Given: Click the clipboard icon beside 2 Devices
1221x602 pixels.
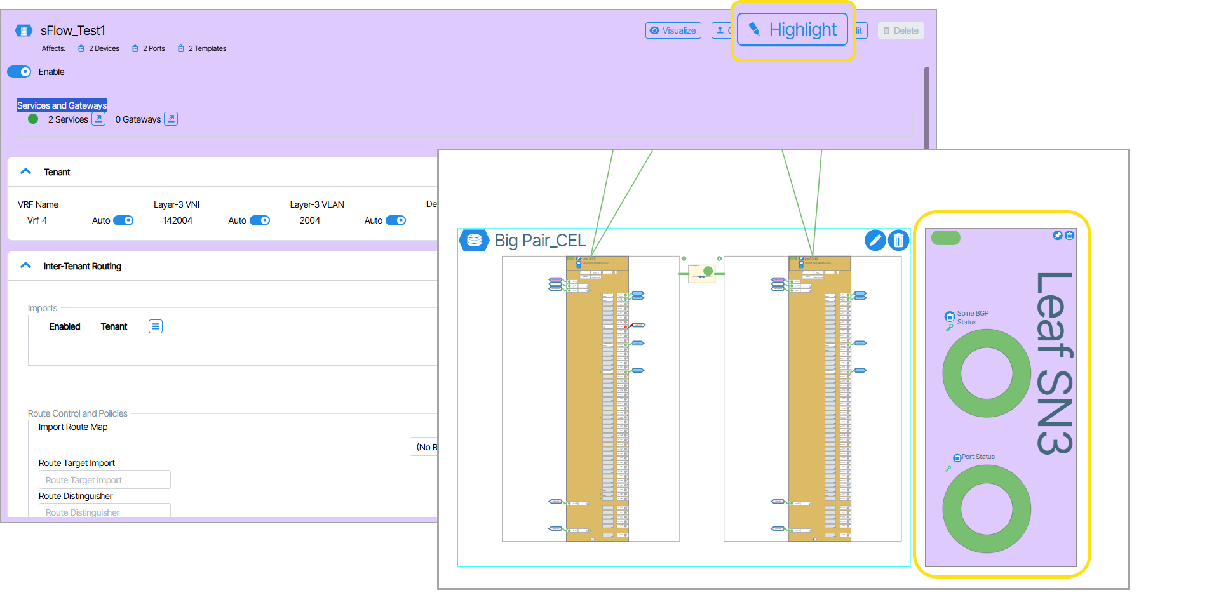Looking at the screenshot, I should [81, 48].
